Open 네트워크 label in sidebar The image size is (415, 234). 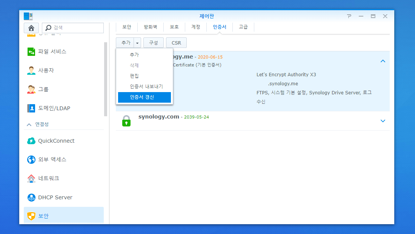click(49, 179)
